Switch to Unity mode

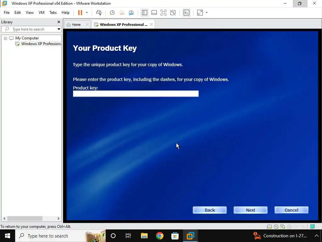pyautogui.click(x=173, y=13)
